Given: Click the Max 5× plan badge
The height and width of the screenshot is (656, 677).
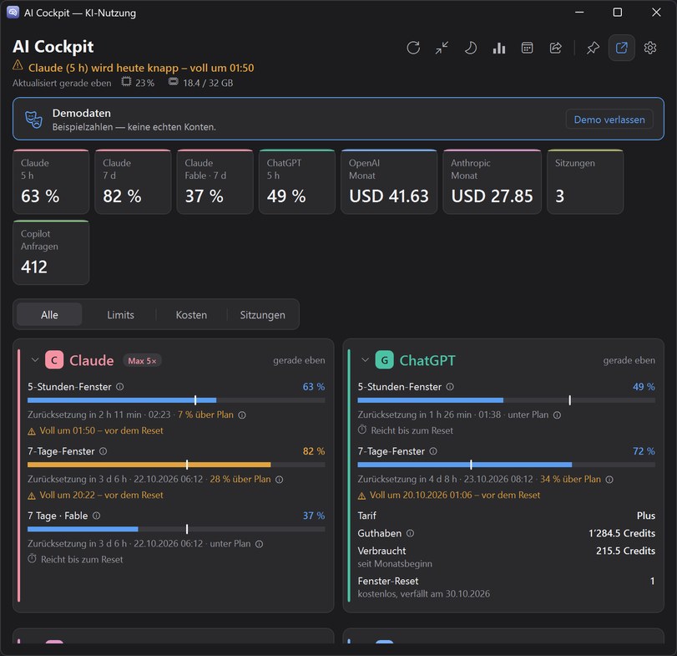Looking at the screenshot, I should pos(142,360).
